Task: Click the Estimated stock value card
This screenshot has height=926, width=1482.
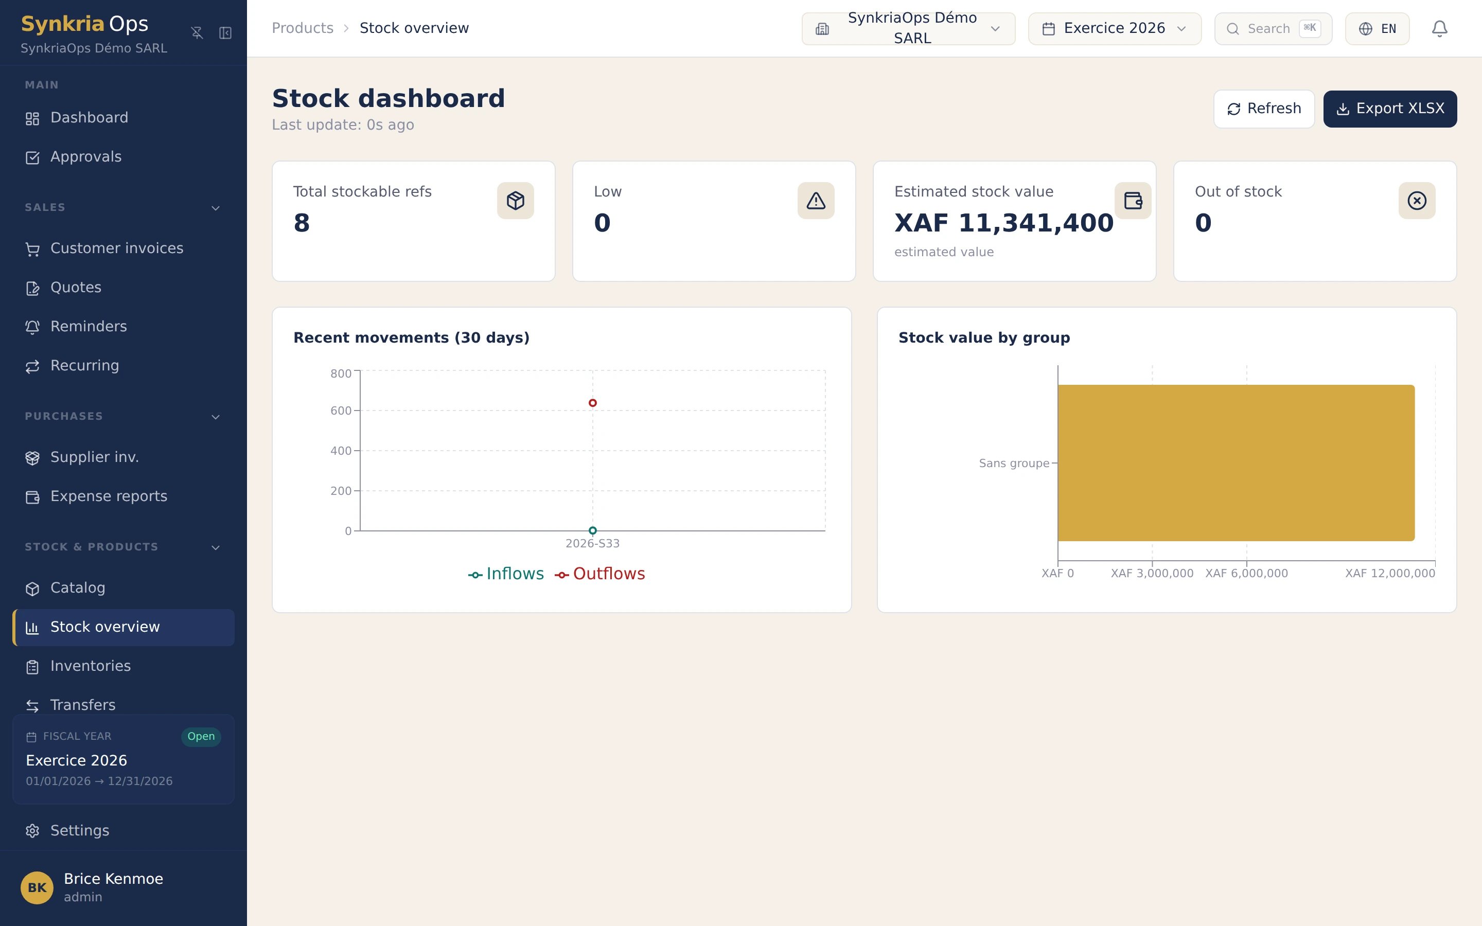Action: tap(1014, 221)
